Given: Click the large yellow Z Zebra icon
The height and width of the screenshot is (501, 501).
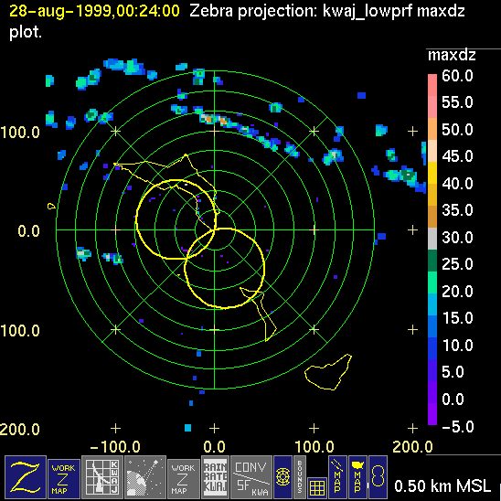Looking at the screenshot, I should pyautogui.click(x=26, y=477).
